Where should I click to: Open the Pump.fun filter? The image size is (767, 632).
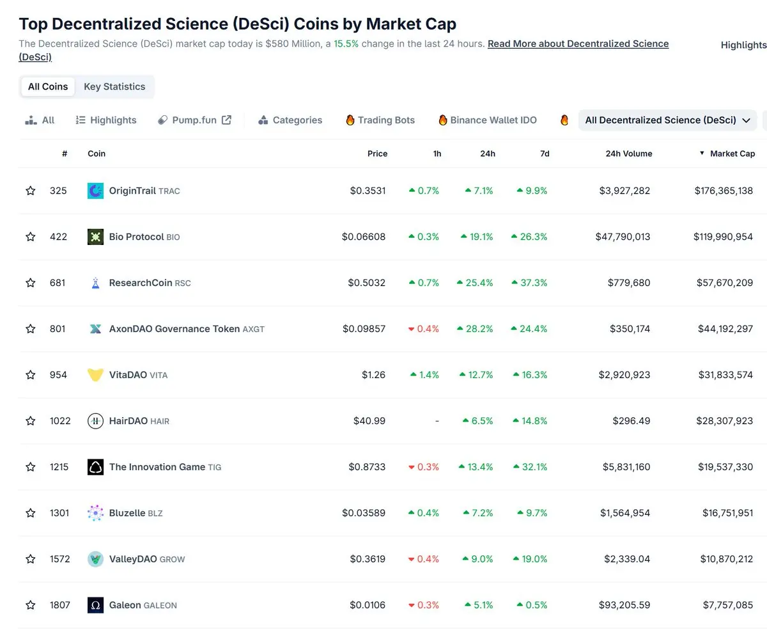(194, 120)
